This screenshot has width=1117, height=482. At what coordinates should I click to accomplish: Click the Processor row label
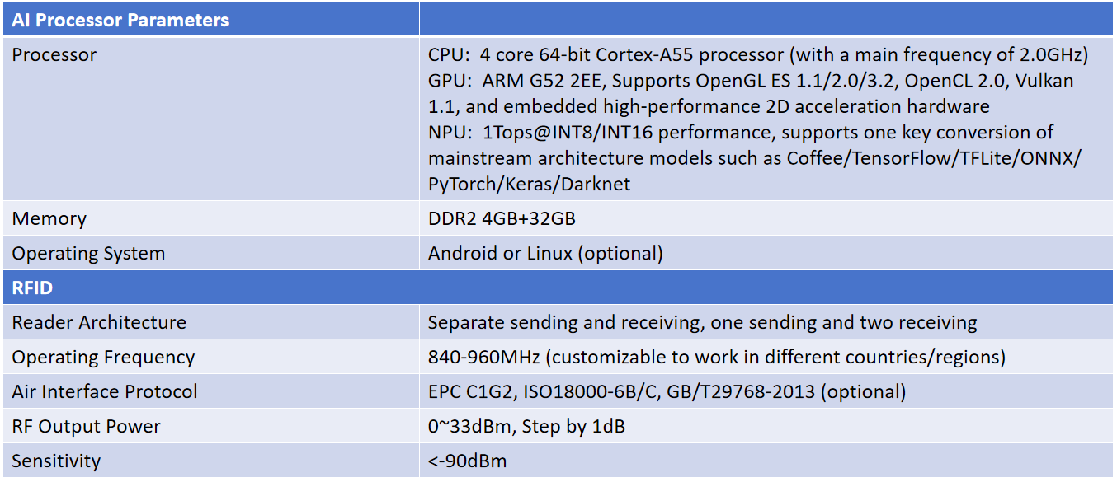point(54,55)
